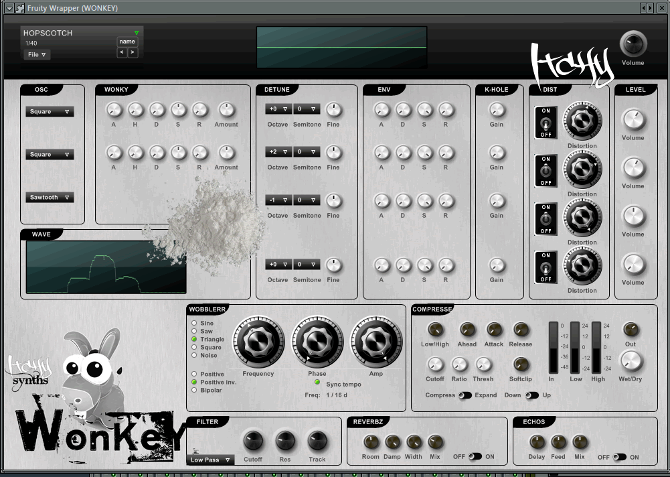Image resolution: width=670 pixels, height=477 pixels.
Task: Click the Compresse Out knob
Action: pyautogui.click(x=631, y=330)
